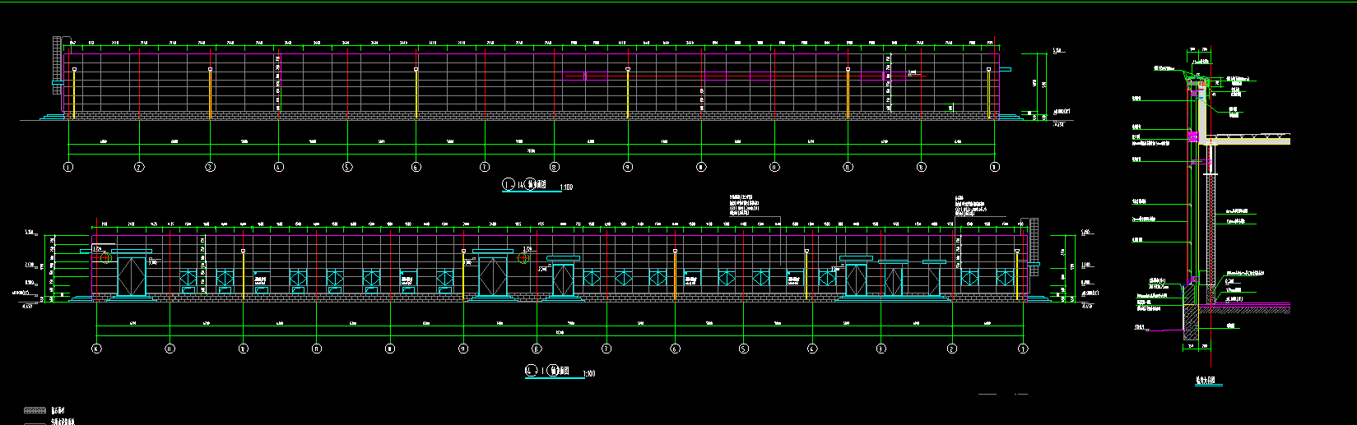
Task: Select the foundation hatch in the wall section
Action: tap(1190, 323)
